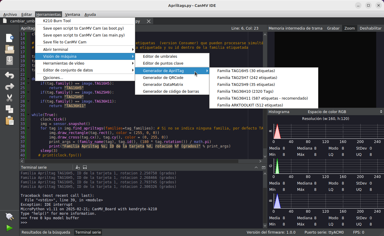
Task: Save open script as main.py
Action: point(85,35)
